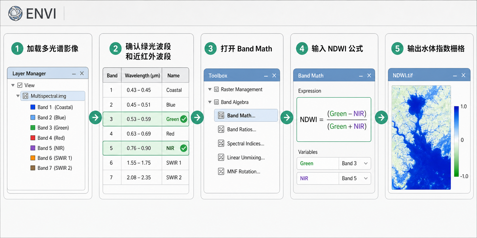
Task: Click the Band 6 (SWIR 1) orange swatch
Action: tap(33, 158)
